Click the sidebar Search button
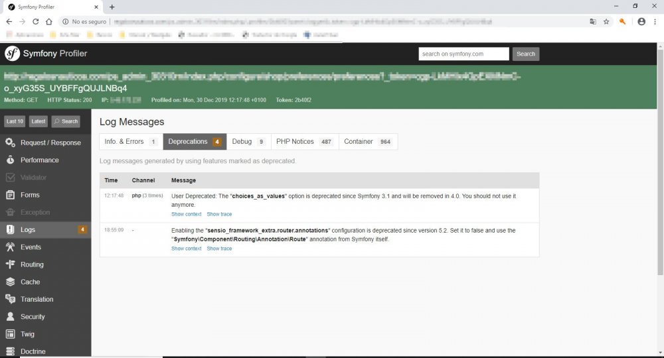This screenshot has width=664, height=358. click(x=66, y=121)
